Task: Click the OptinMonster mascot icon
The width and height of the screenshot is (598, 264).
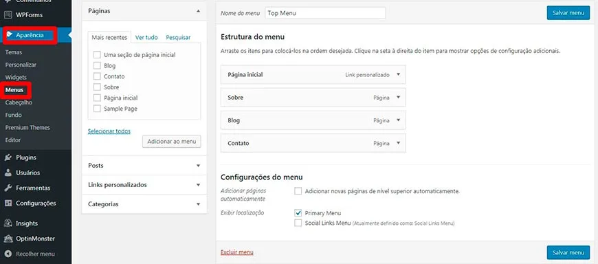Action: 8,239
